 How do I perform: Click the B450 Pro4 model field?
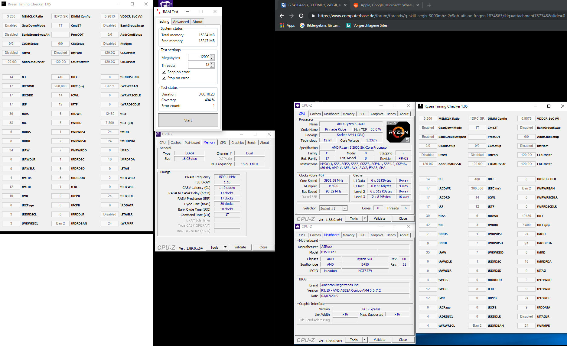[349, 252]
